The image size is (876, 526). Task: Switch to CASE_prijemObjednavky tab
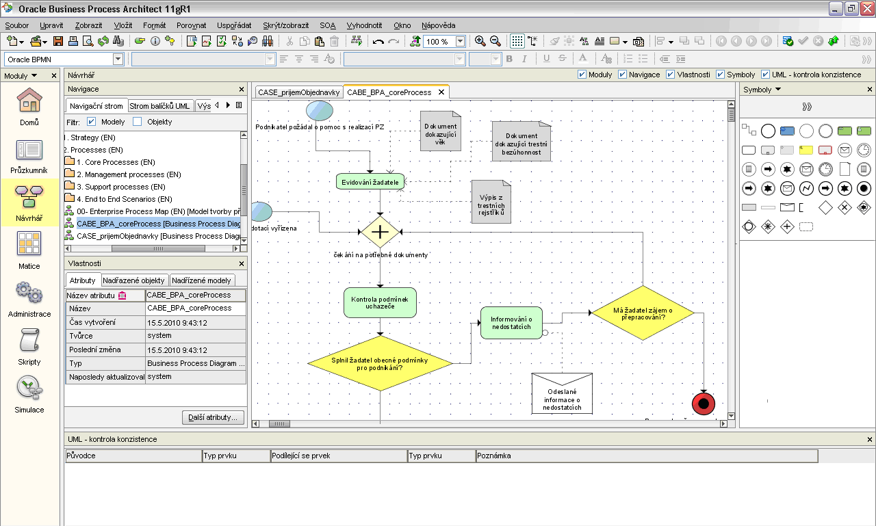pyautogui.click(x=298, y=92)
